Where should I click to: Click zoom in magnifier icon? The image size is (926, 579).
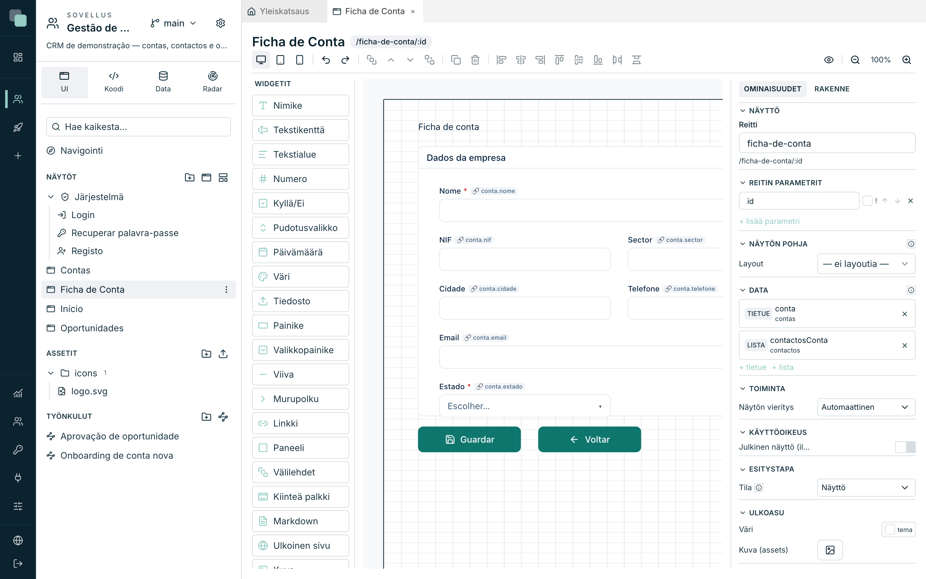point(906,60)
